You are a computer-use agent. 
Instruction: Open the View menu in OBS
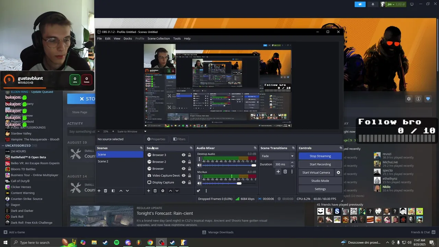click(117, 38)
